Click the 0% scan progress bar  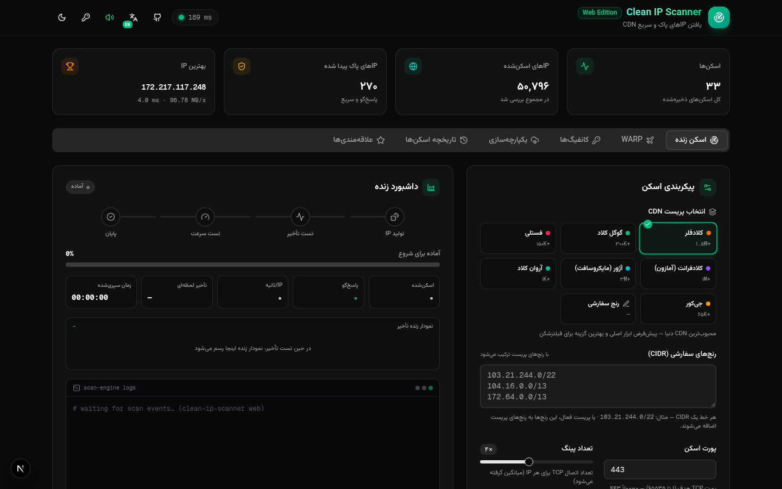point(253,265)
